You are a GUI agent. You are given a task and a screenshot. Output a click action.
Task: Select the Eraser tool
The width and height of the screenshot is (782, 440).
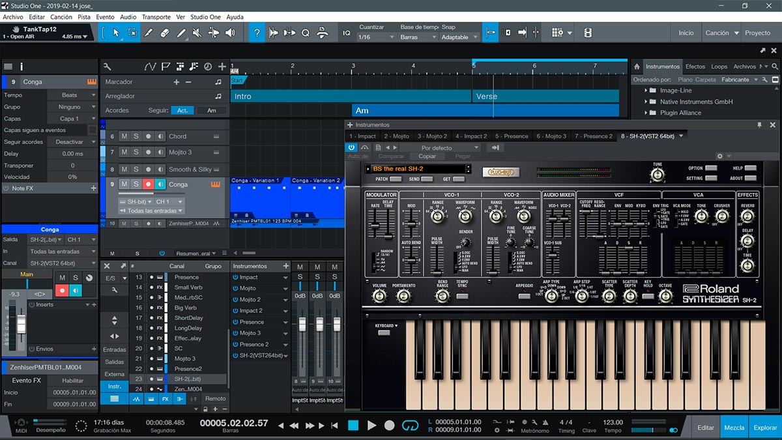pos(164,33)
